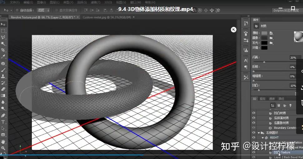Select the Hand tool
Viewport: 303px width, 159px height.
pos(3,142)
